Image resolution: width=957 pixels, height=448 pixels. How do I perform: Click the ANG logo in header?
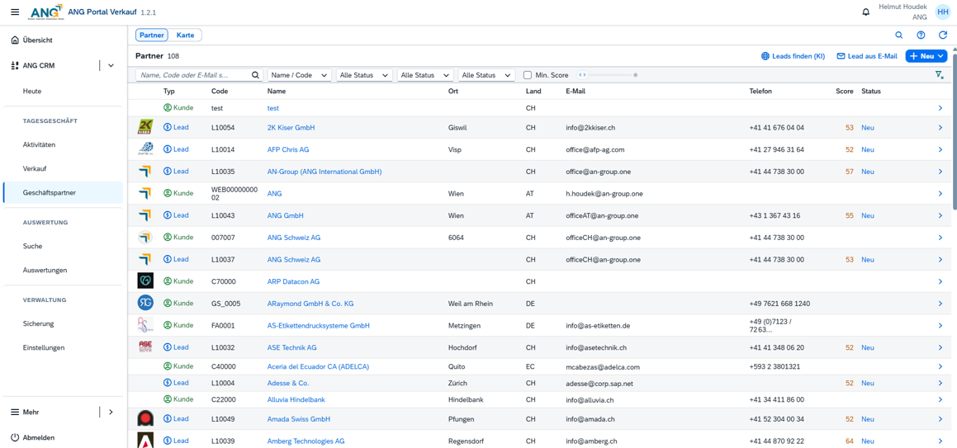(46, 12)
